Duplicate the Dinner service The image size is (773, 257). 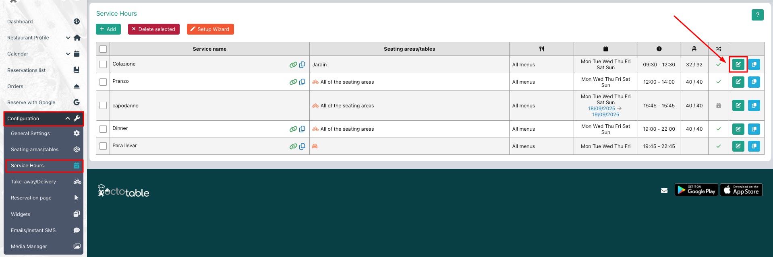point(754,129)
